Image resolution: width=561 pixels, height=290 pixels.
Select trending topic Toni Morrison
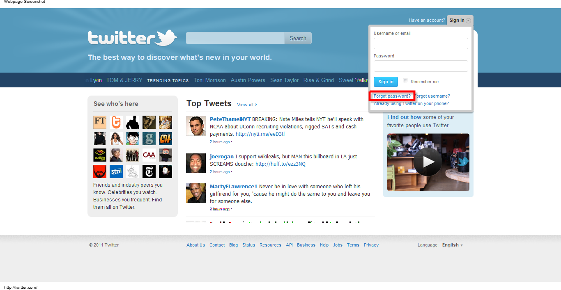click(210, 80)
